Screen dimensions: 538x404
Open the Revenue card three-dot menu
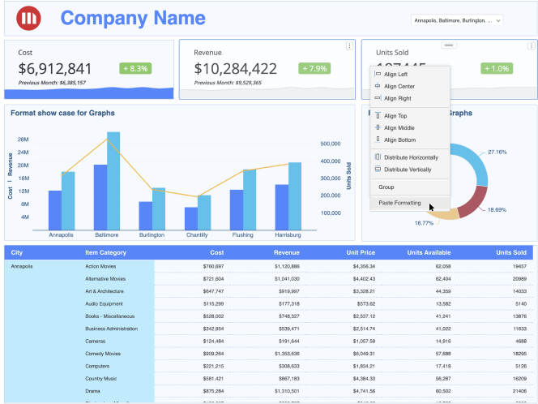click(349, 46)
